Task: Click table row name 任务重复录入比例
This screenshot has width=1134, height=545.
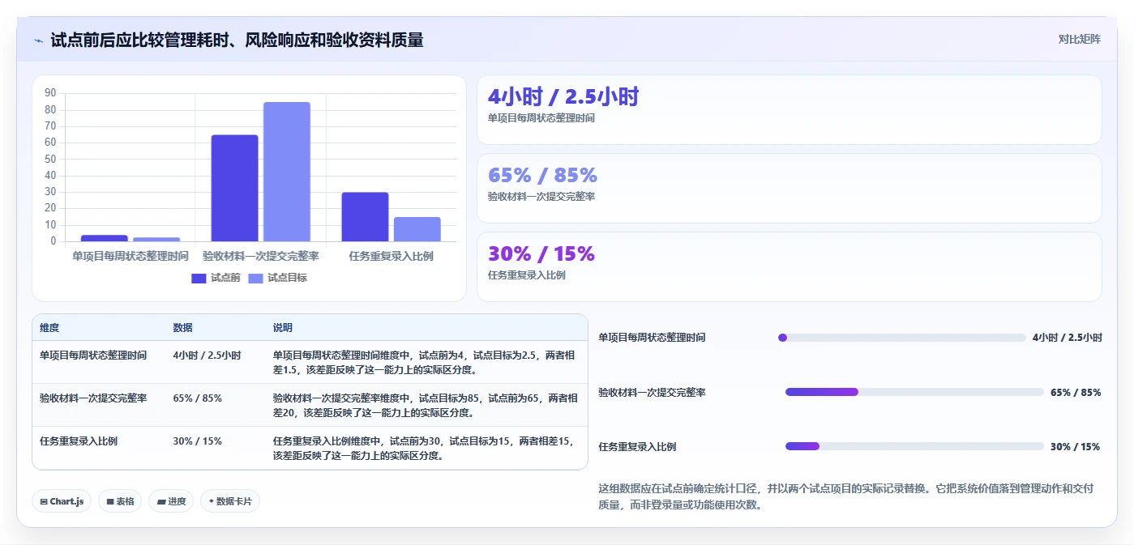Action: point(79,441)
